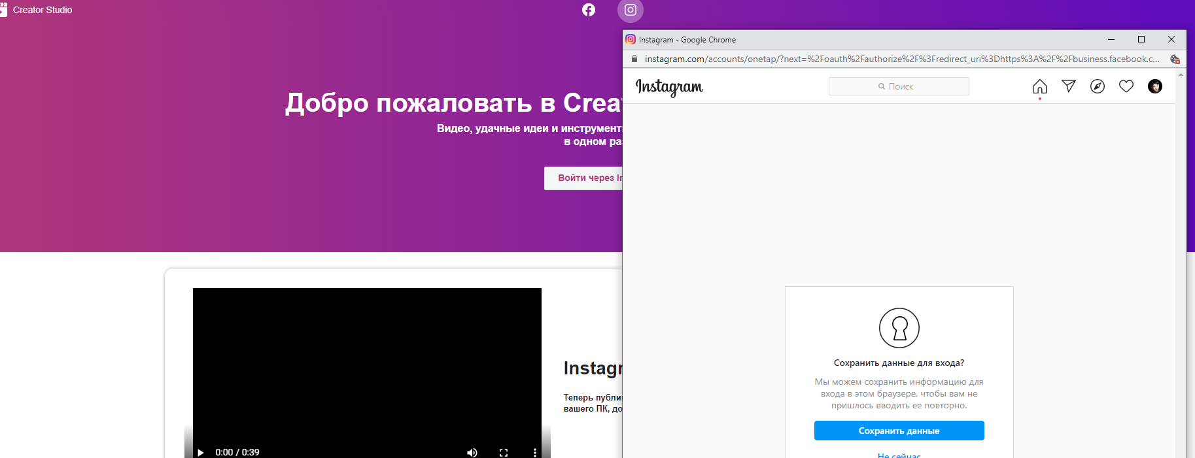
Task: View site info via the lock icon
Action: tap(634, 59)
